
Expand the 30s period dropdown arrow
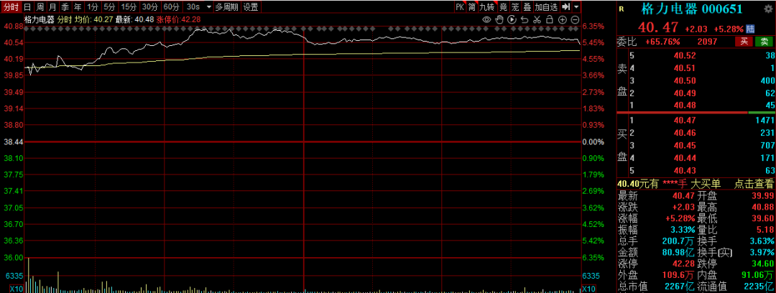click(x=208, y=7)
